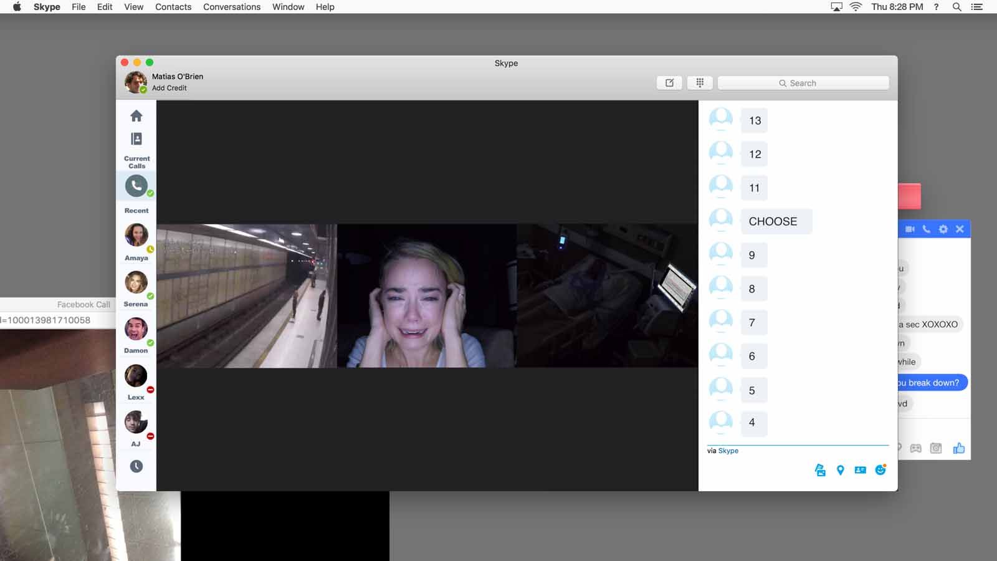Open the dial pad icon
This screenshot has height=561, width=997.
pos(699,82)
